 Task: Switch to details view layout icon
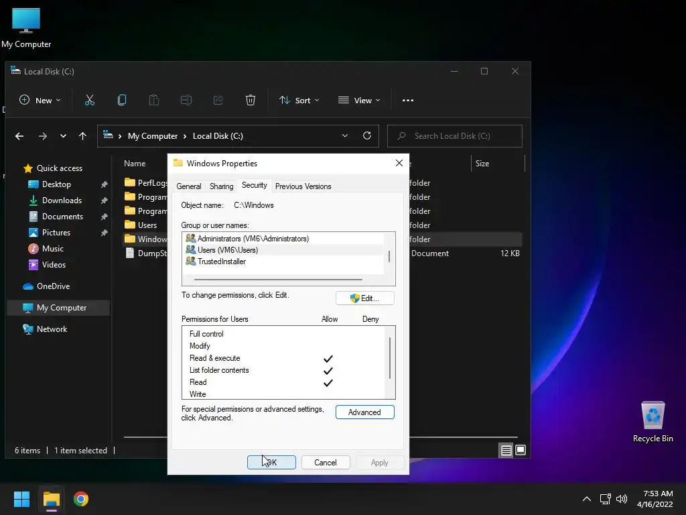click(506, 450)
